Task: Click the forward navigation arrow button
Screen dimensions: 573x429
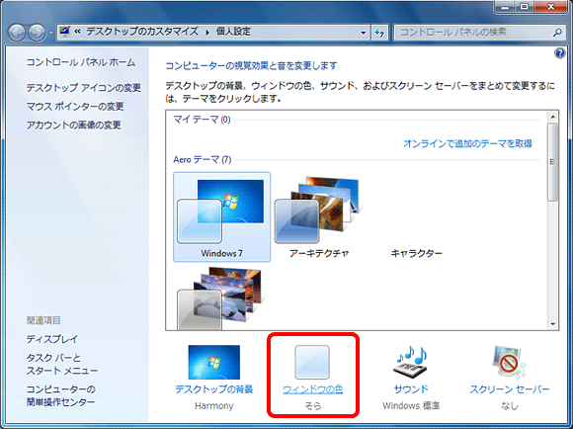Action: [x=37, y=33]
